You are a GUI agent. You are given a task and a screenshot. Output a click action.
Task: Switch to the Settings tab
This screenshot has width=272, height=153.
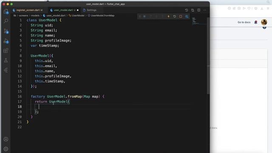point(92,10)
